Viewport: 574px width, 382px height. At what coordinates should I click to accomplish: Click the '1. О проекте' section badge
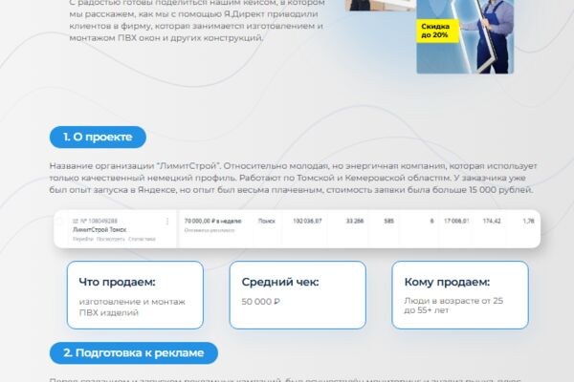98,138
